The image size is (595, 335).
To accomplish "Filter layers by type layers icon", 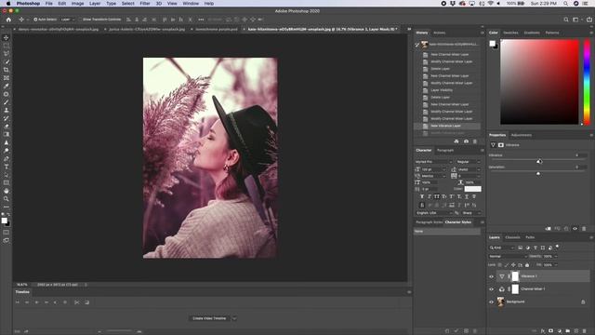I will point(535,248).
